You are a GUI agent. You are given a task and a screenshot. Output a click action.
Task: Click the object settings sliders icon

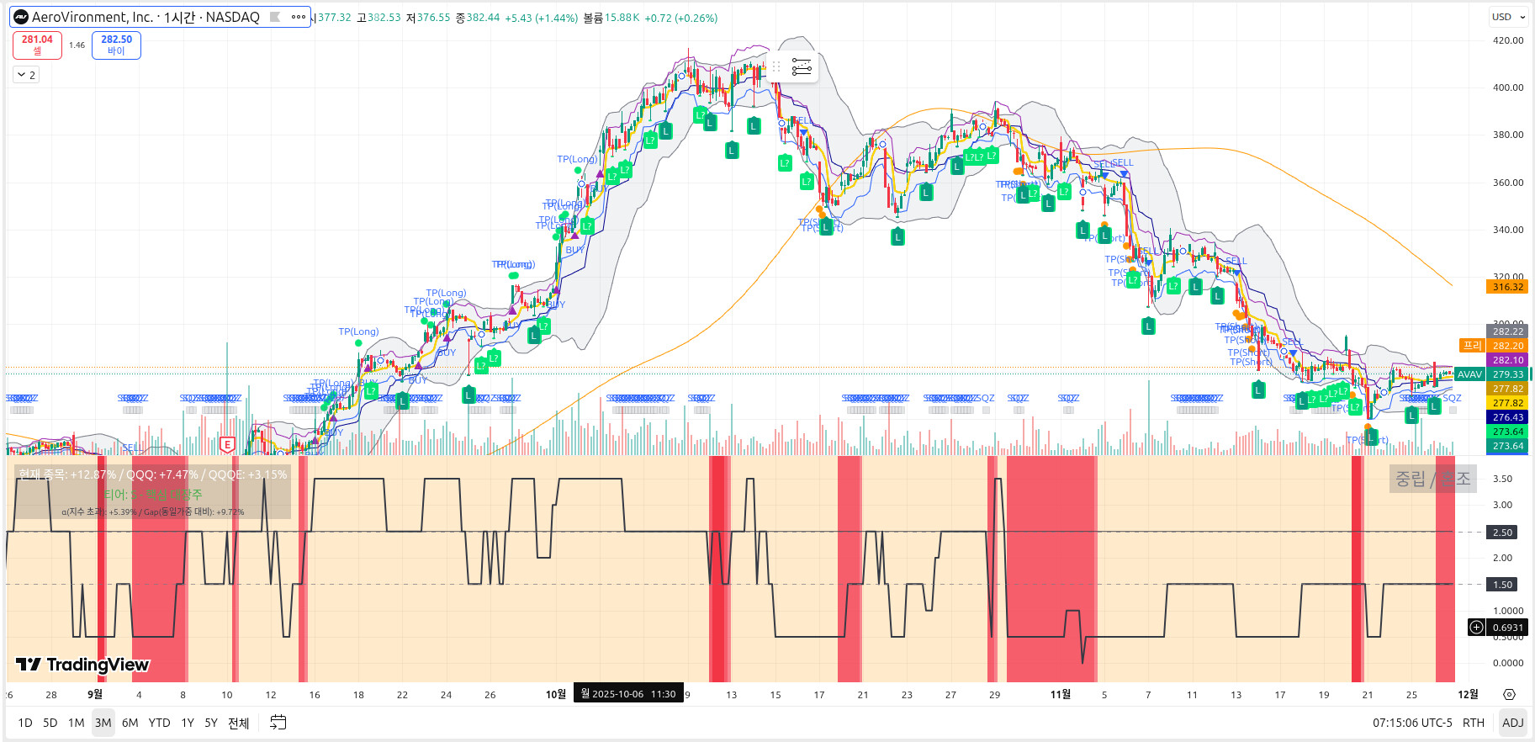click(x=802, y=66)
